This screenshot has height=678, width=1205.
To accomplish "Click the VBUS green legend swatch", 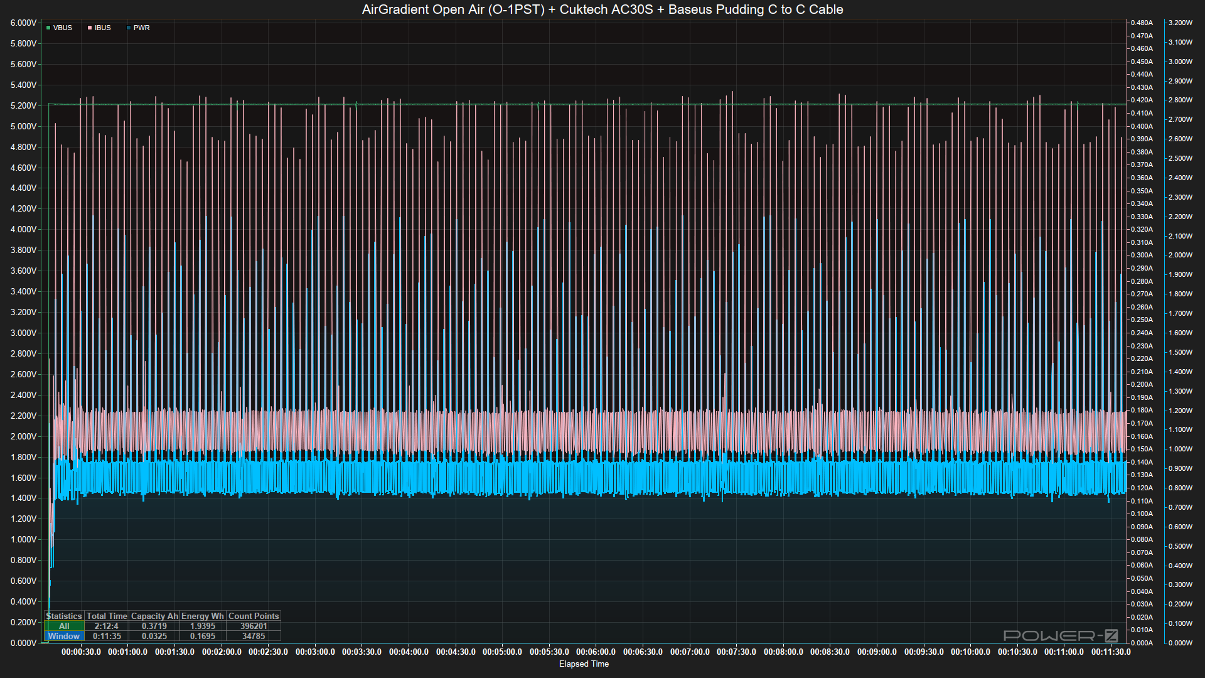I will [x=48, y=28].
